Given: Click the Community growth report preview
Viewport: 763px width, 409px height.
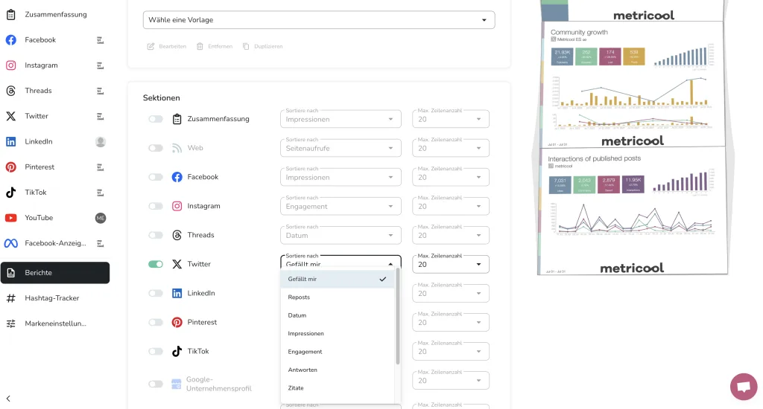Looking at the screenshot, I should tap(630, 83).
